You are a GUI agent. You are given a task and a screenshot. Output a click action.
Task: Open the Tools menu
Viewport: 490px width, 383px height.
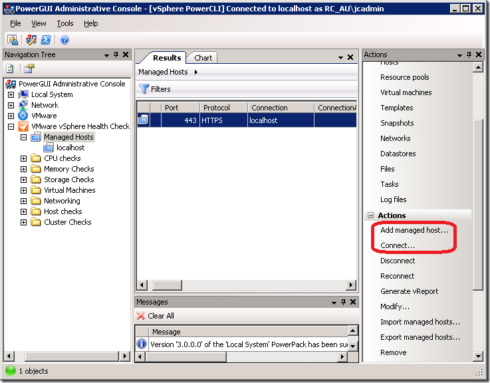[x=65, y=23]
